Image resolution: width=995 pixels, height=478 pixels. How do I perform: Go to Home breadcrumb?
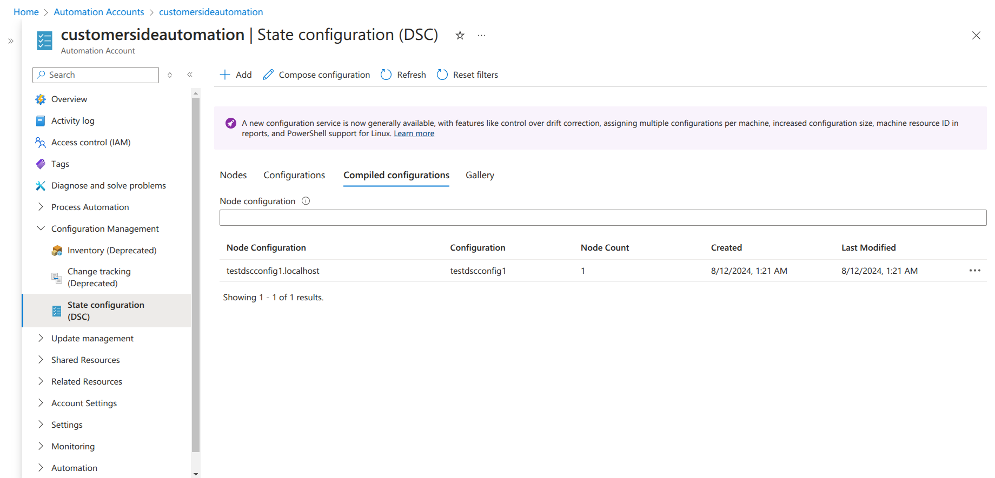(26, 12)
